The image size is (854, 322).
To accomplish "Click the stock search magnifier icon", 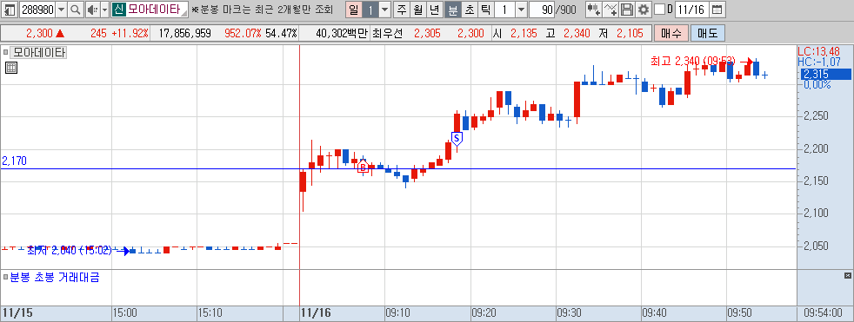I will pos(75,10).
